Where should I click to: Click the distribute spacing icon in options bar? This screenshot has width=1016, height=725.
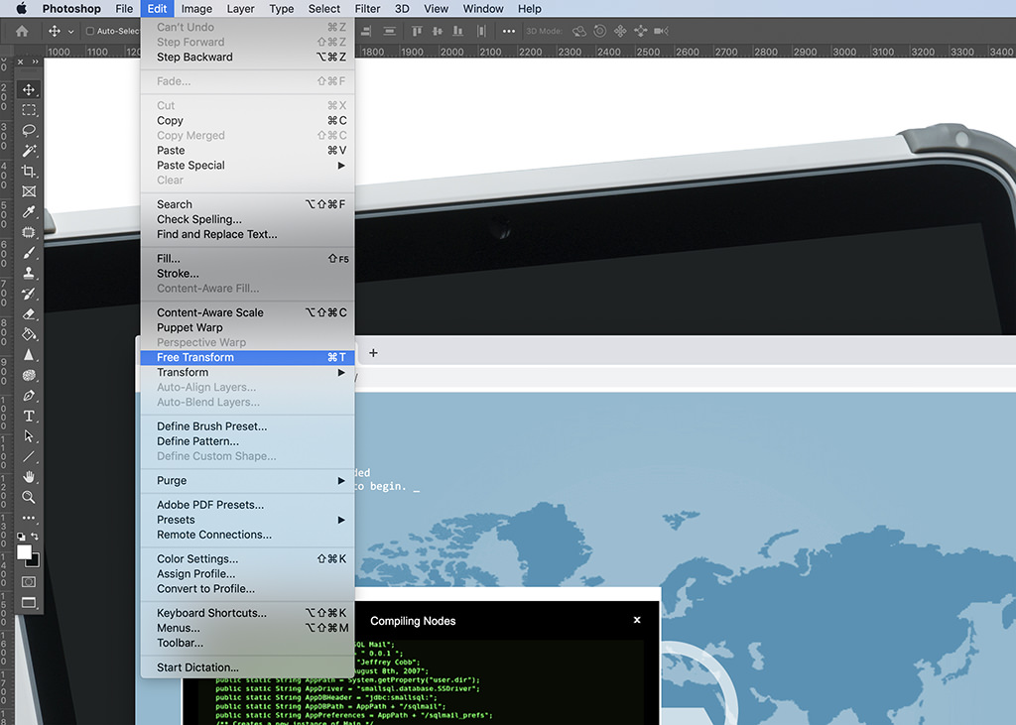pos(481,31)
